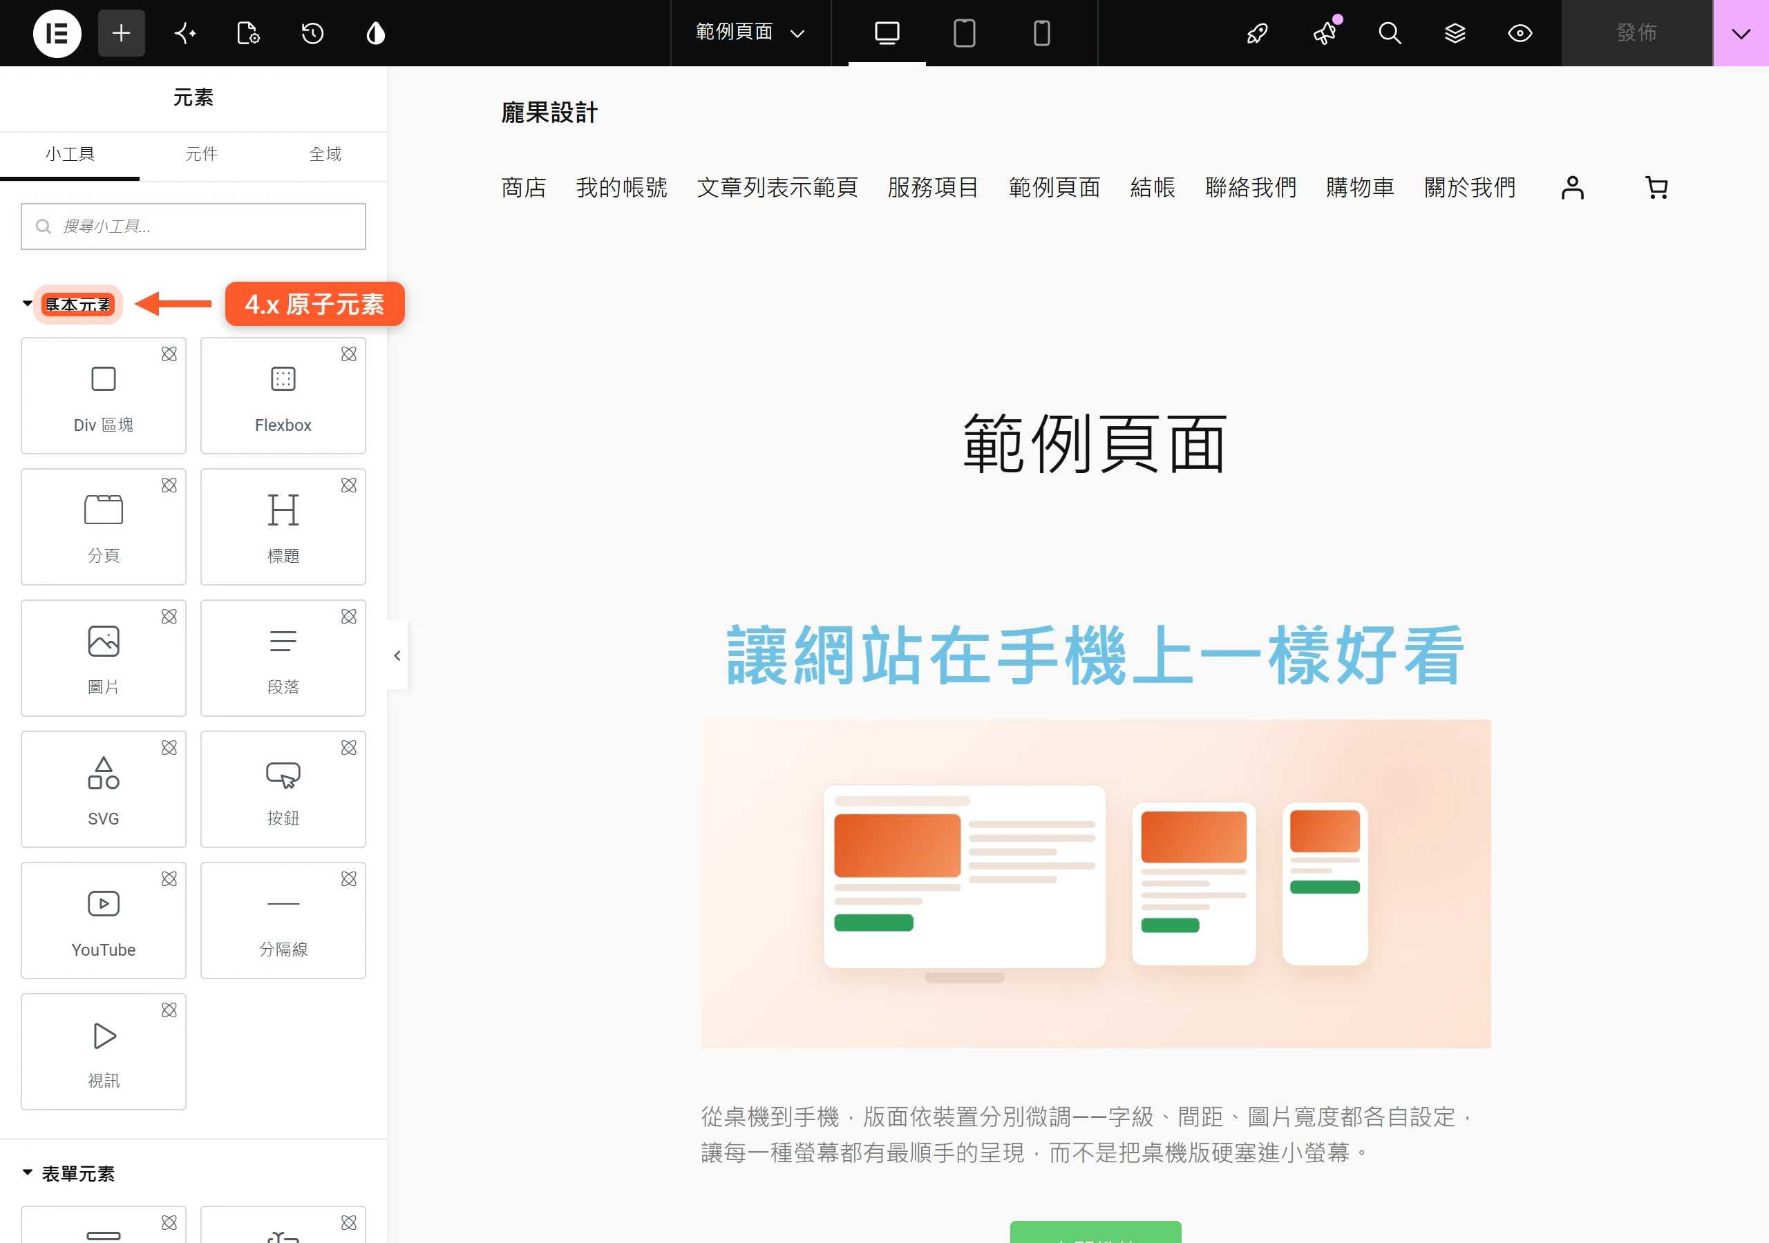The height and width of the screenshot is (1243, 1769).
Task: Open the 購物車 menu link
Action: (x=1361, y=187)
